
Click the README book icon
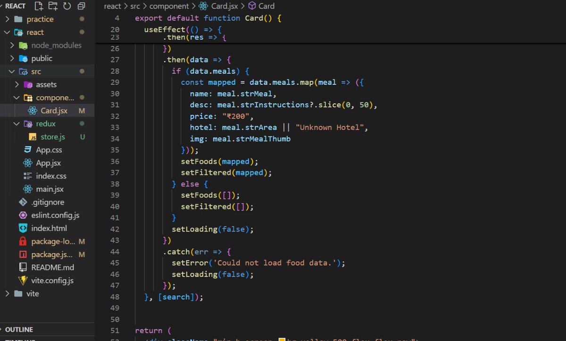tap(23, 267)
